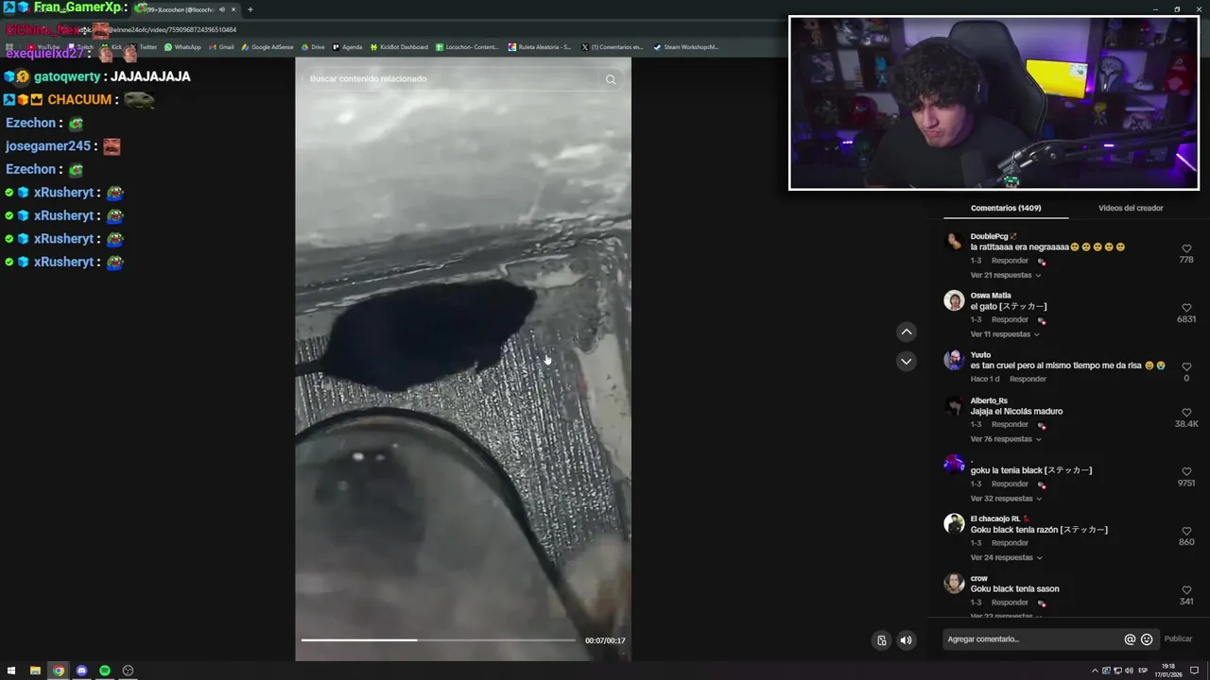This screenshot has height=680, width=1210.
Task: Switch to 'Videos del creador' tab
Action: coord(1131,208)
